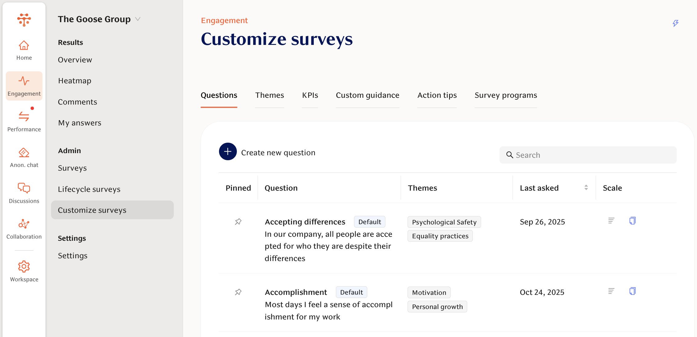Click the plus icon to create new question

pos(228,152)
